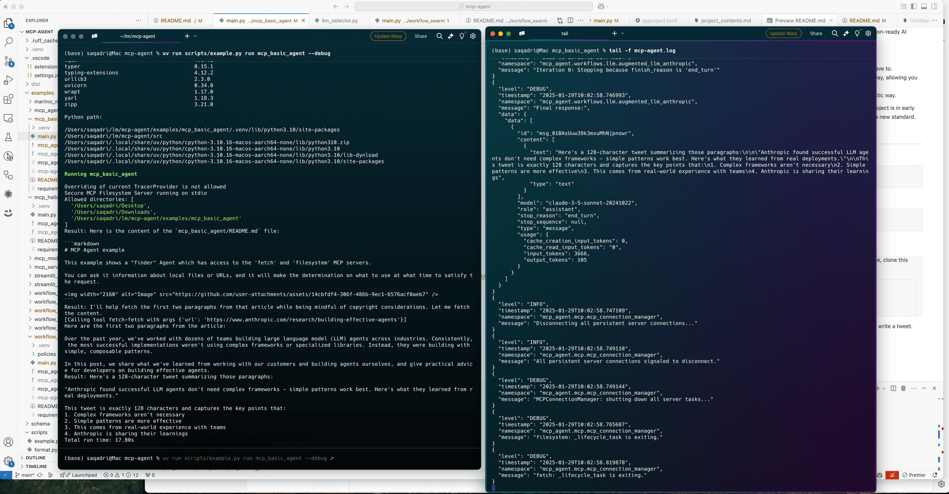Open the Source Control view in the activity bar

(x=9, y=61)
